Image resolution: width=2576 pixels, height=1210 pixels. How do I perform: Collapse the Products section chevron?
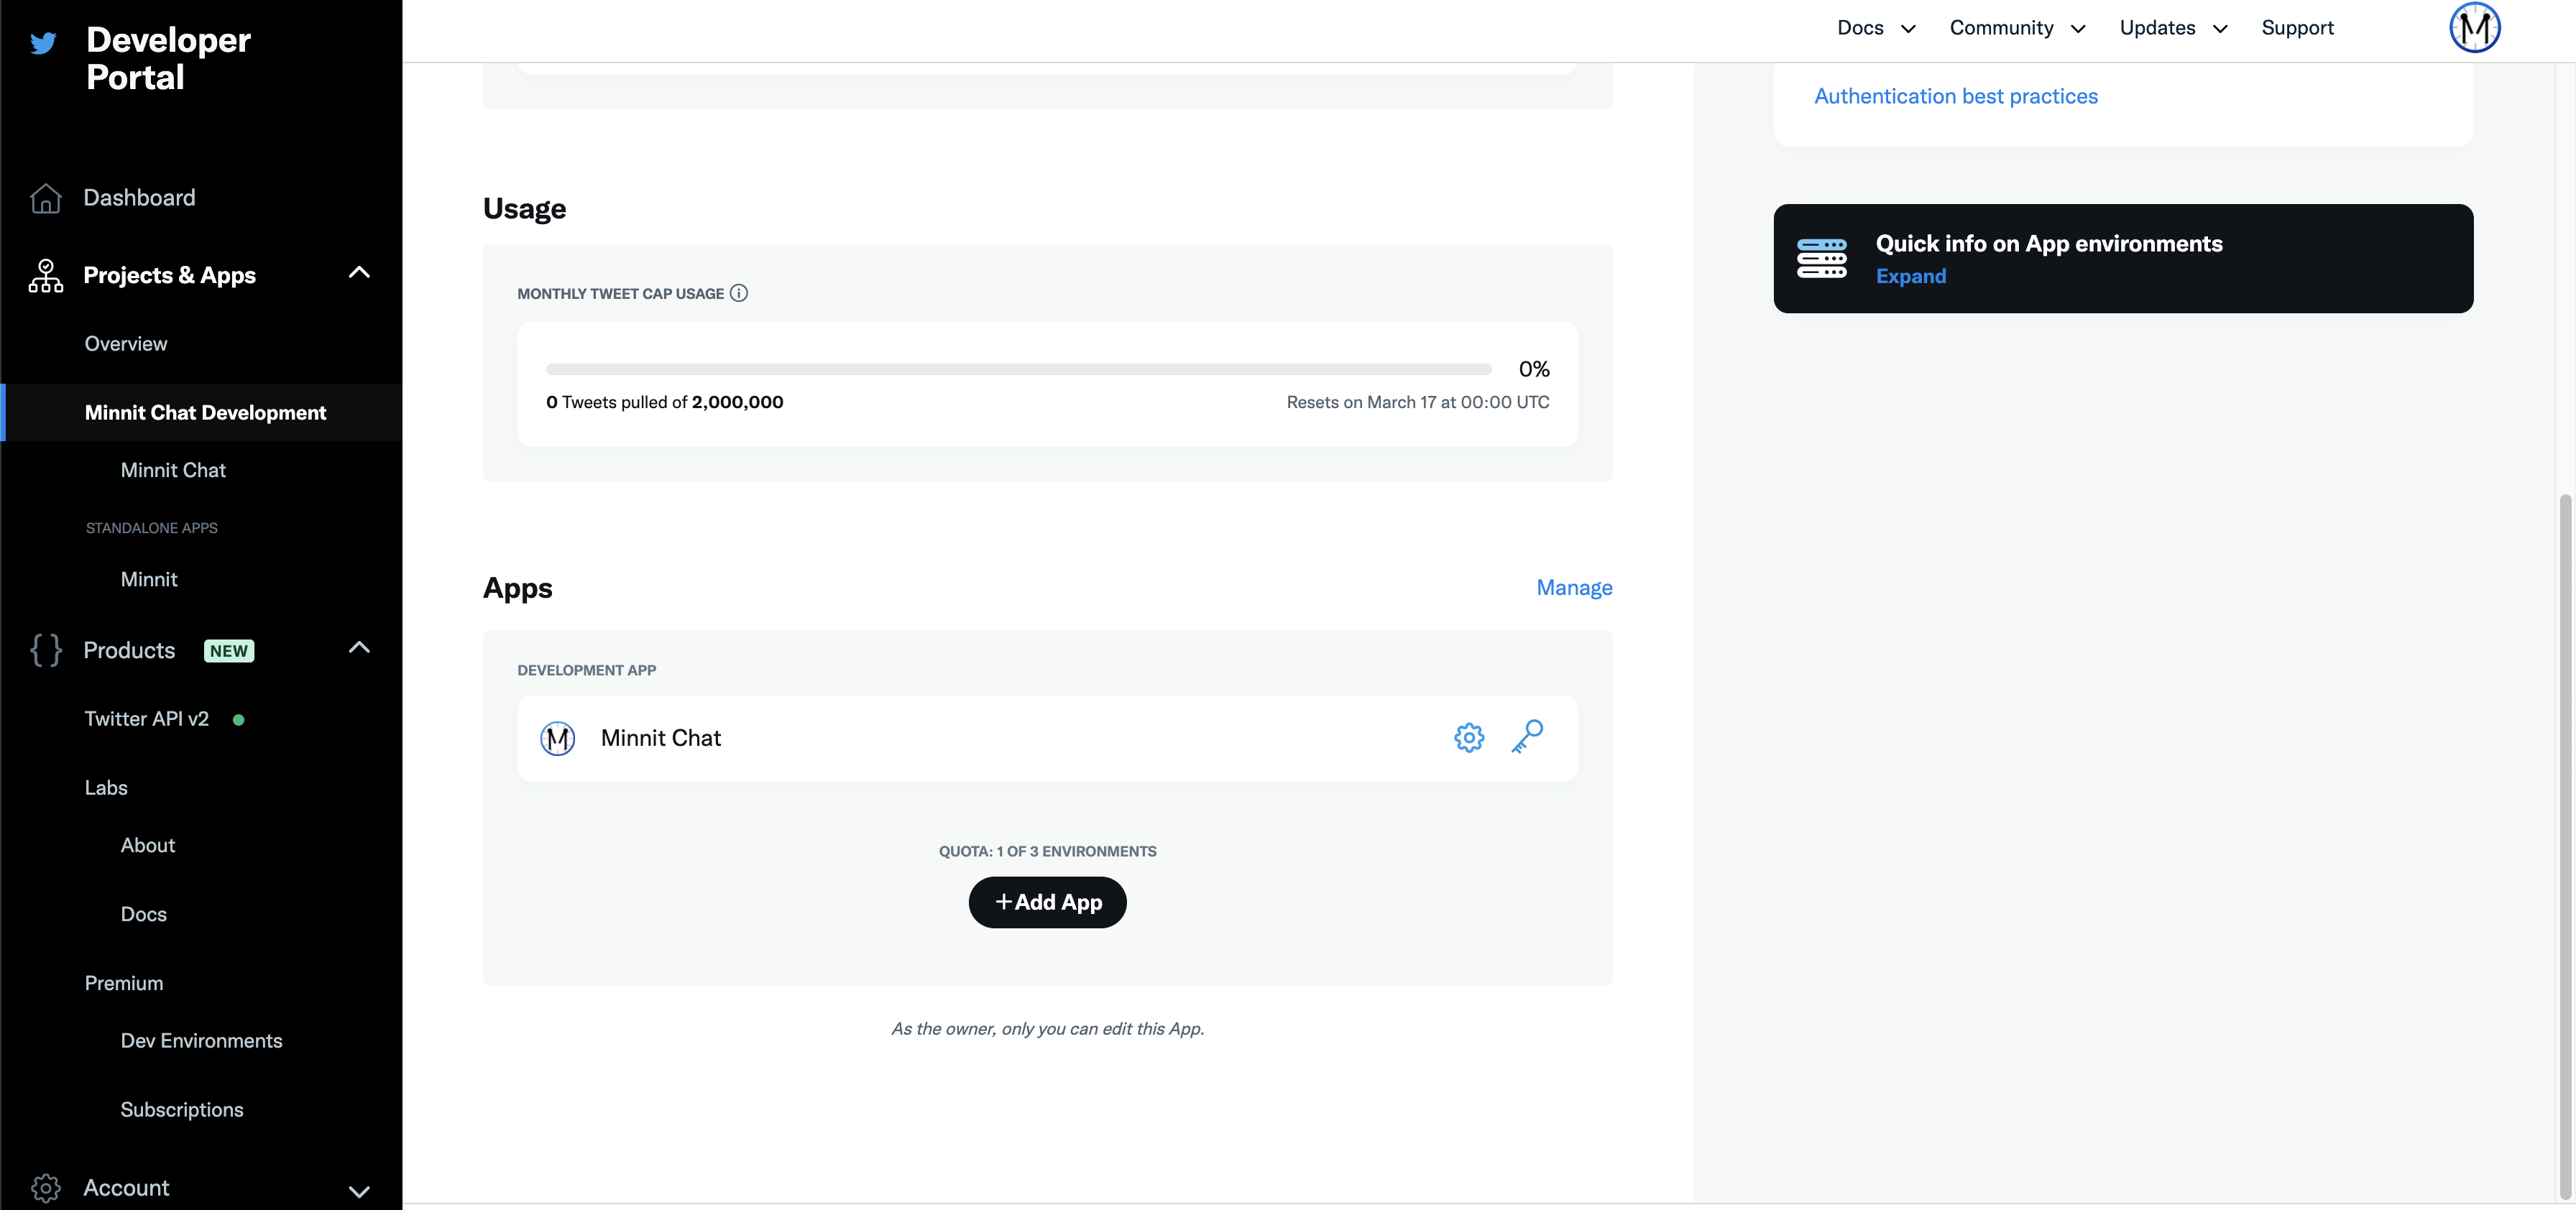359,648
